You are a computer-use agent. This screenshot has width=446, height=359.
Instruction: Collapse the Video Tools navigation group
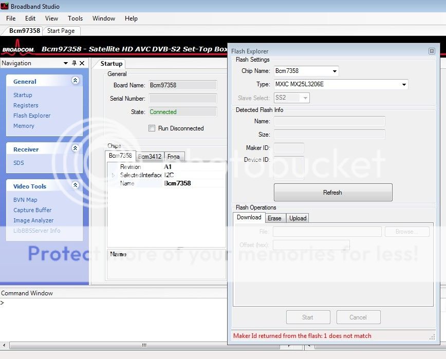tap(75, 185)
